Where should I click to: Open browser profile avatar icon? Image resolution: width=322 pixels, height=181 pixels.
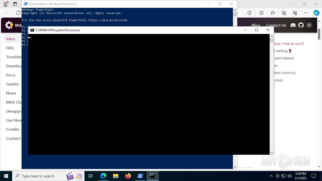[5, 4]
